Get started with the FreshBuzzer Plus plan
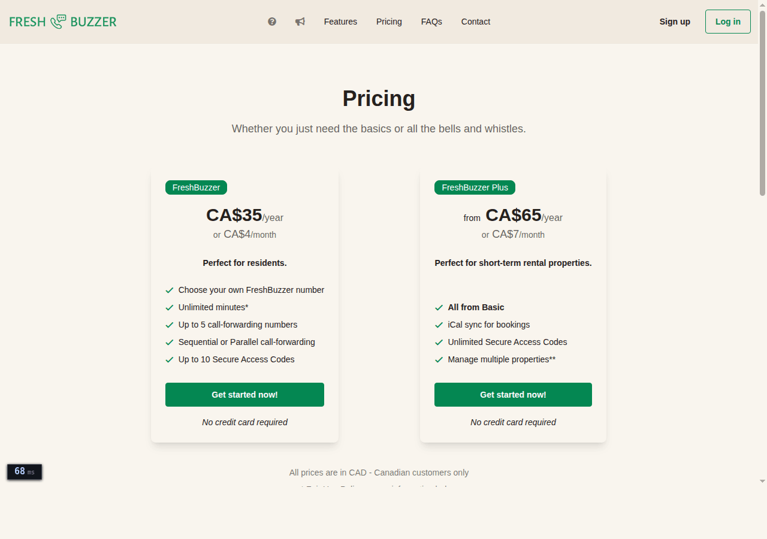767x539 pixels. 513,395
